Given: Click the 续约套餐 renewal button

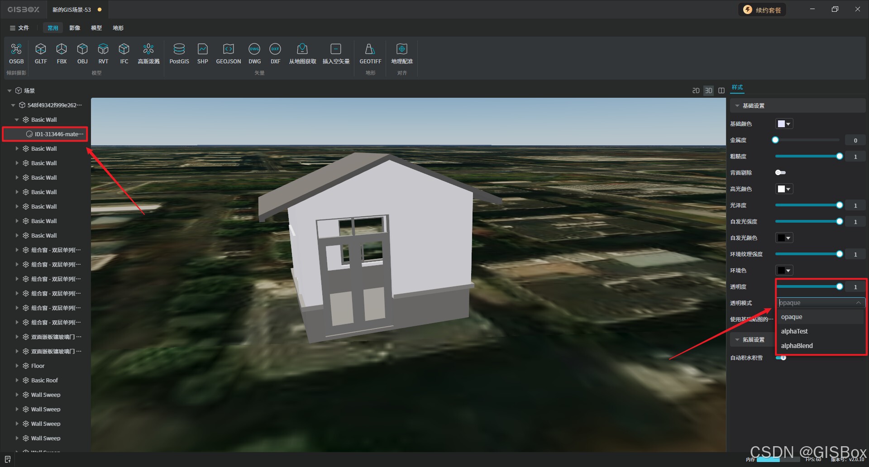Looking at the screenshot, I should click(x=763, y=10).
